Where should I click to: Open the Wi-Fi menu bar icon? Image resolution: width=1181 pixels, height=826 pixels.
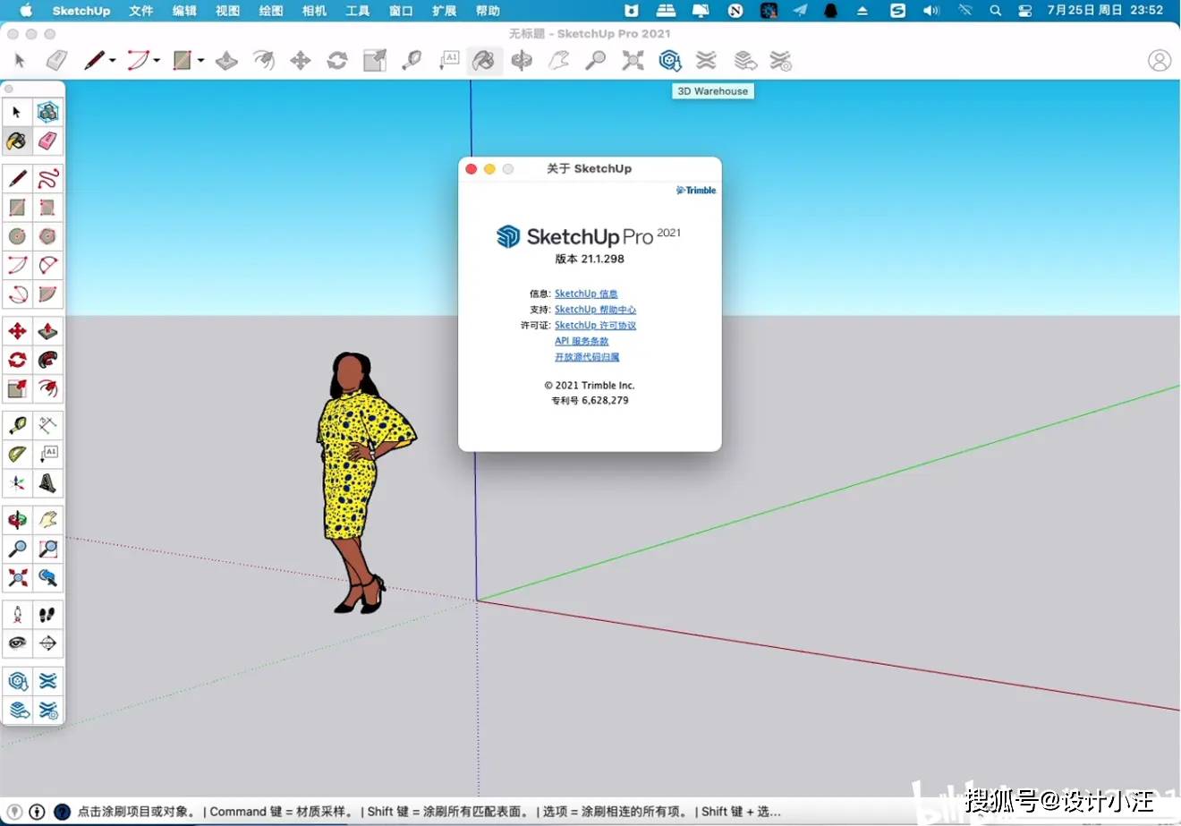[964, 11]
